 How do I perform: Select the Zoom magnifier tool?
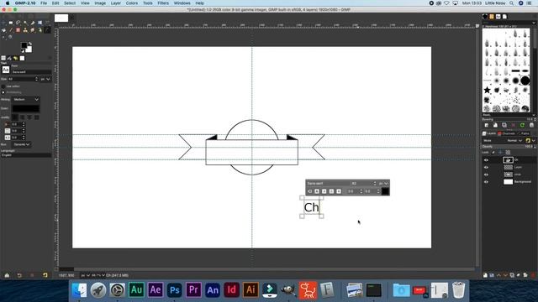coord(10,37)
